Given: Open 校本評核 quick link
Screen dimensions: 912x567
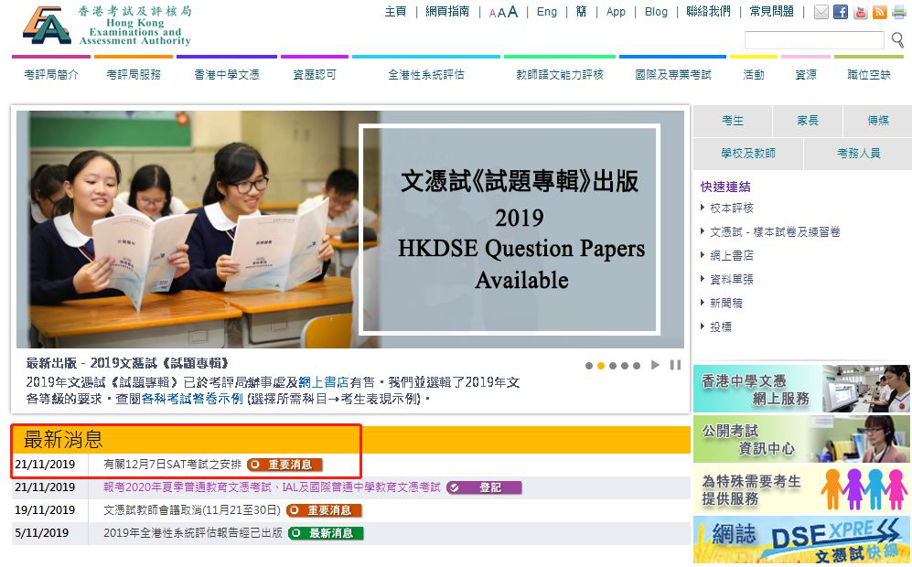Looking at the screenshot, I should pos(731,208).
